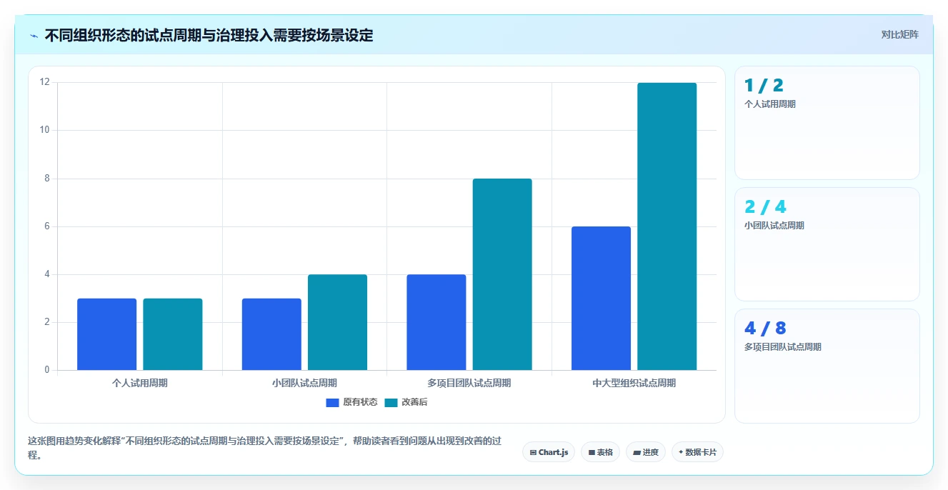The image size is (948, 490).
Task: Open the 1 / 2 个人试用周期 card
Action: pyautogui.click(x=827, y=123)
